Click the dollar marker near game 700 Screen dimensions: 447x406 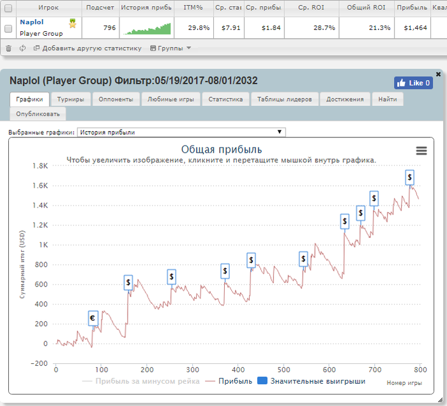[x=374, y=199]
